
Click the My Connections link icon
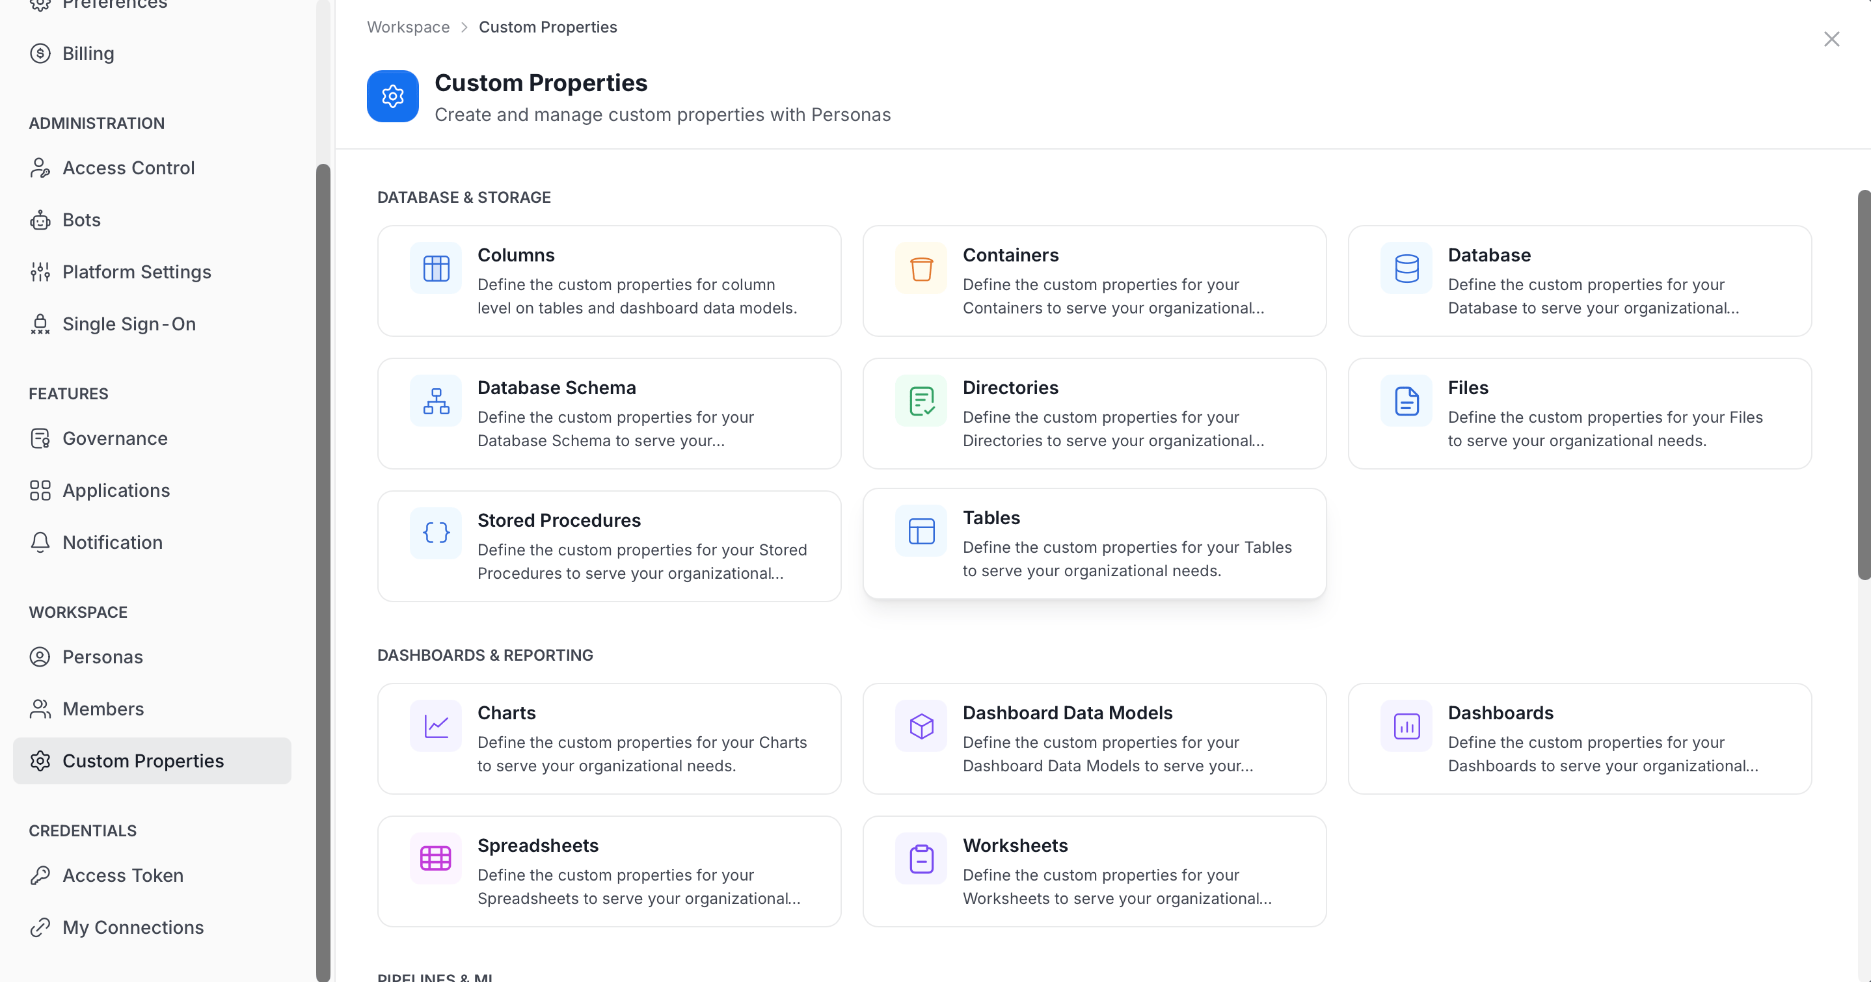coord(40,927)
